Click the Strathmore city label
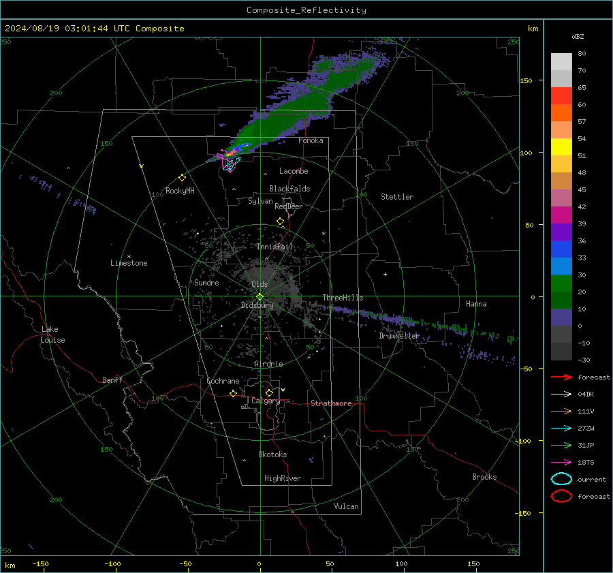 pos(331,403)
